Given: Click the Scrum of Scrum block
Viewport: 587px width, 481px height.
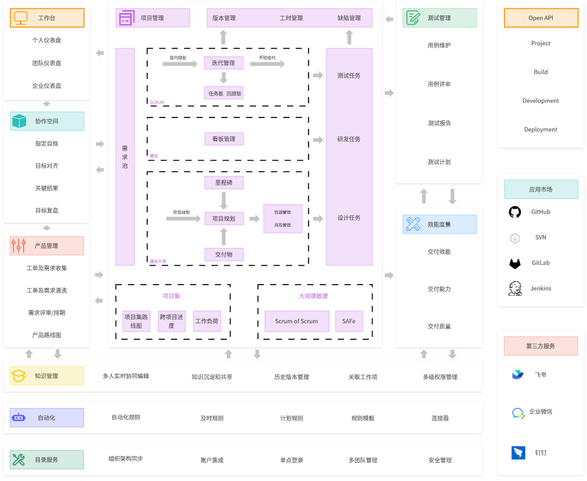Looking at the screenshot, I should pyautogui.click(x=297, y=321).
